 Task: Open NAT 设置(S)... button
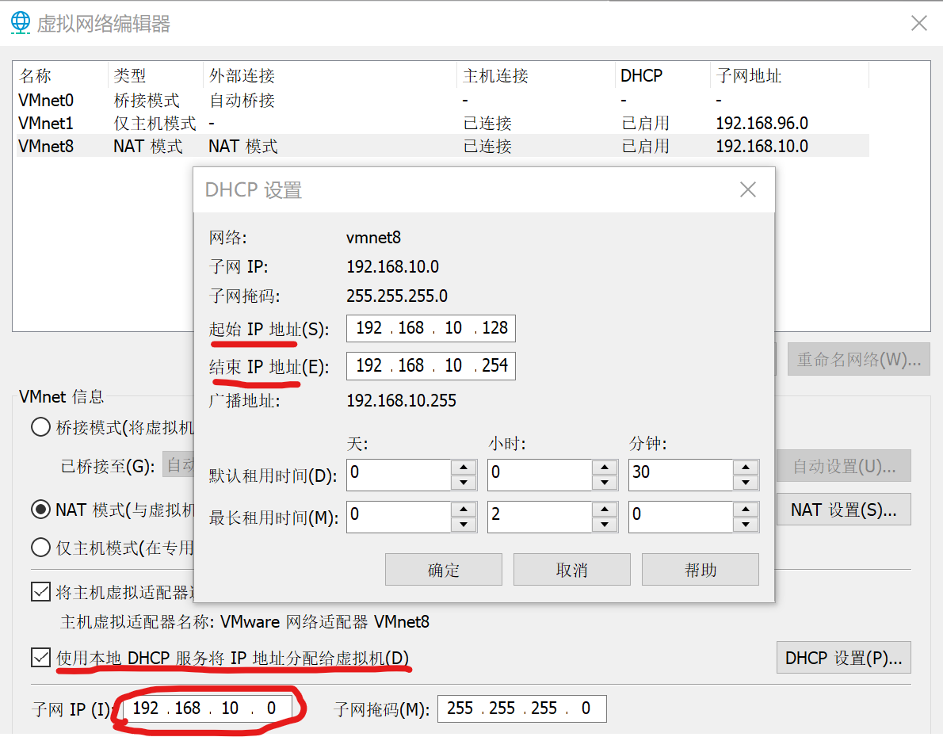[844, 510]
